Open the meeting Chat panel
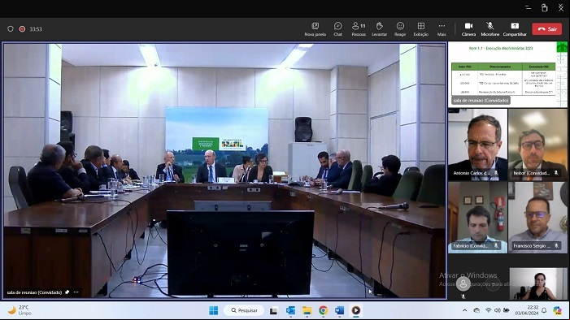Image resolution: width=570 pixels, height=320 pixels. [x=338, y=29]
